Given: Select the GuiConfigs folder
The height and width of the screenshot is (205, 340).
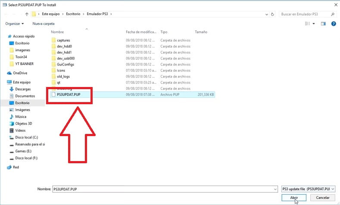Looking at the screenshot, I should pos(66,64).
